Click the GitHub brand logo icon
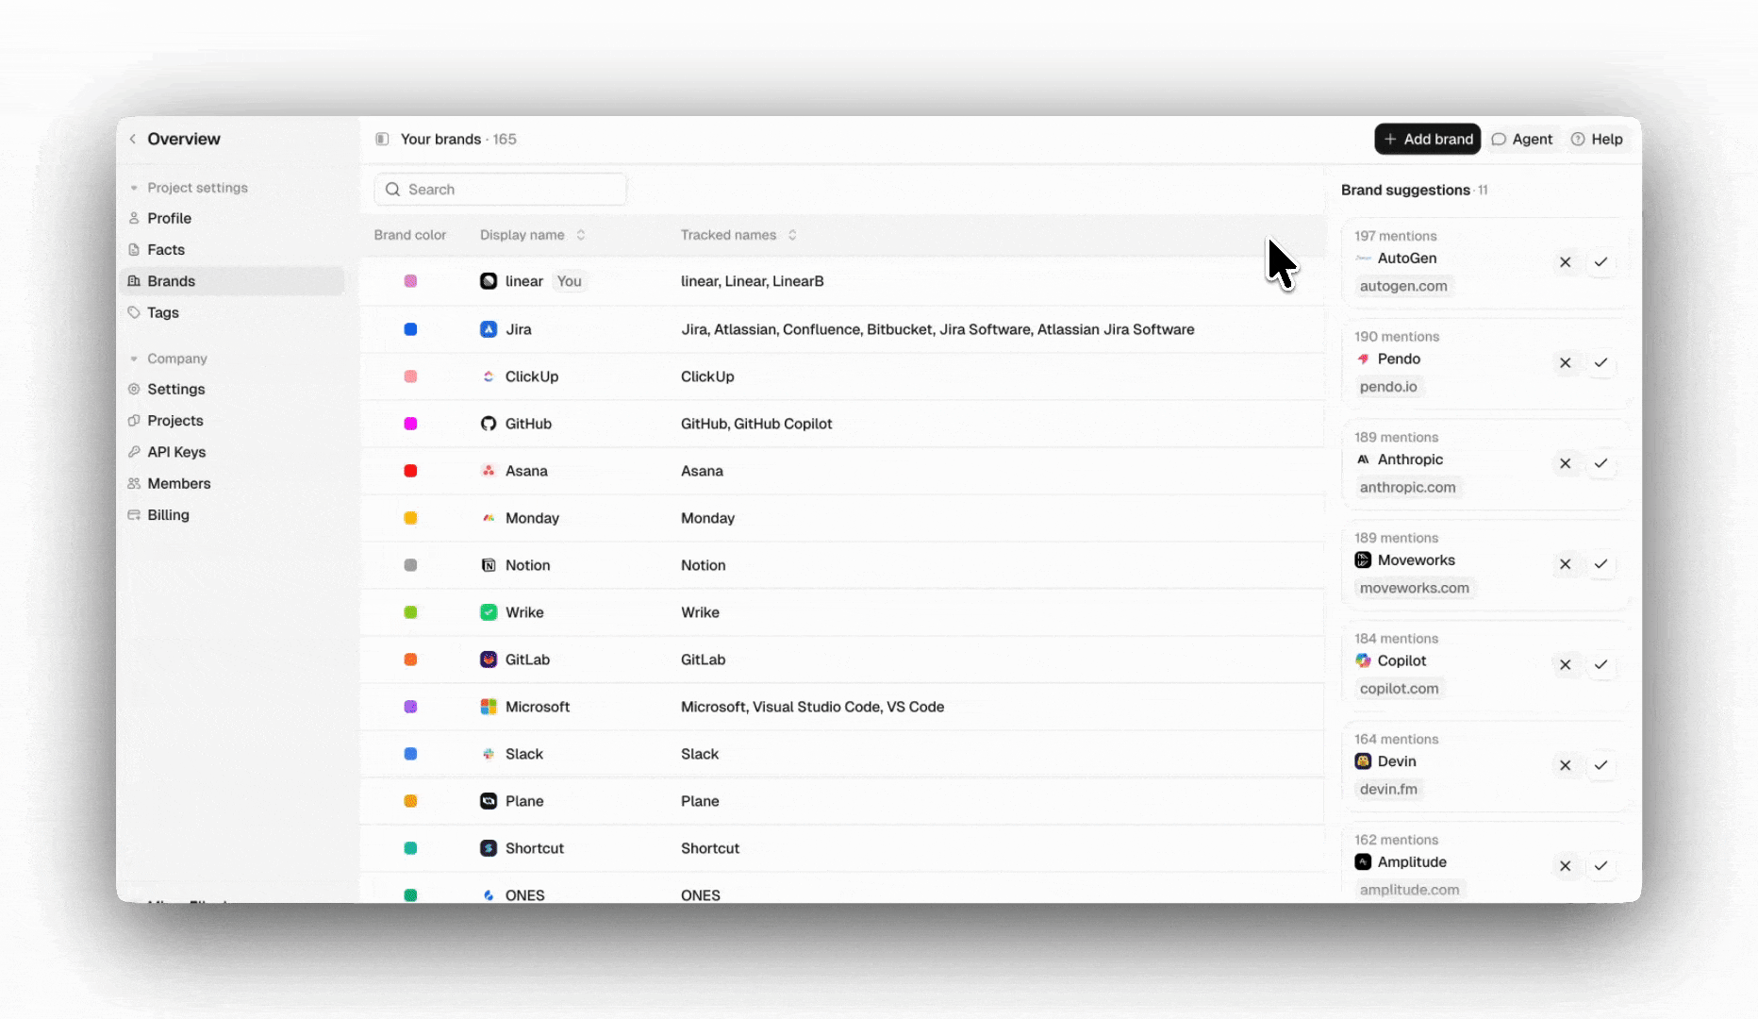Screen dimensions: 1758x1019 tap(489, 424)
